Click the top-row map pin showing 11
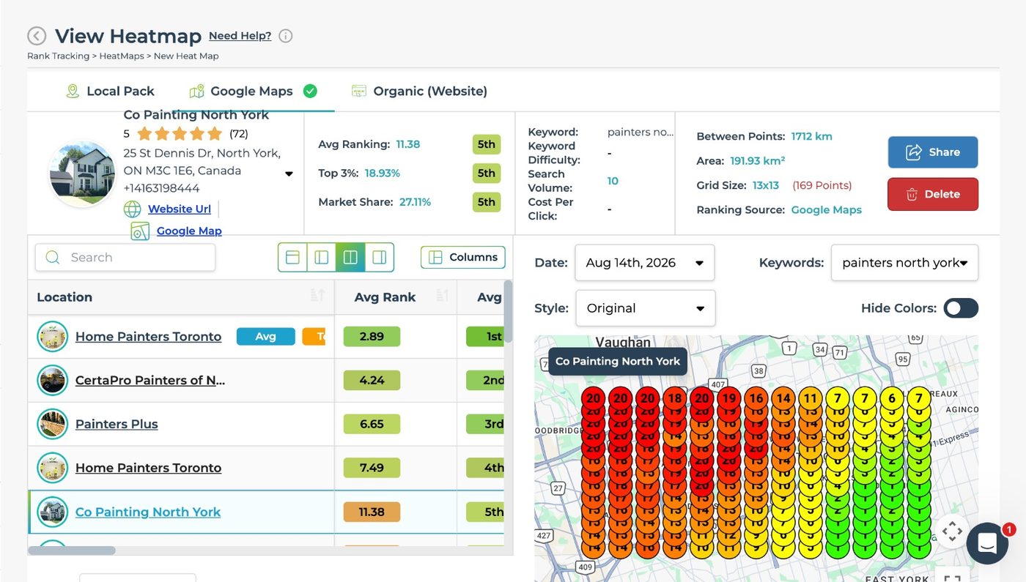 [810, 399]
